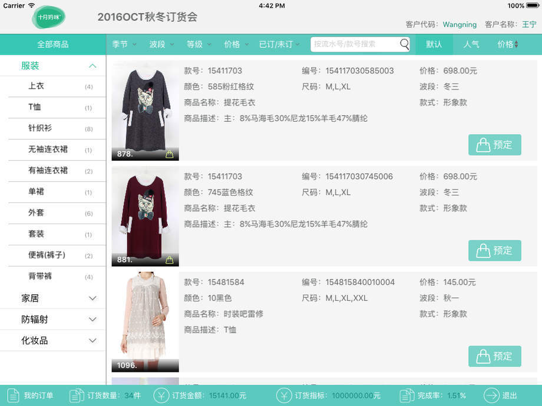Viewport: 542px width, 406px height.
Task: Open the 季节 filter dropdown
Action: (x=124, y=44)
